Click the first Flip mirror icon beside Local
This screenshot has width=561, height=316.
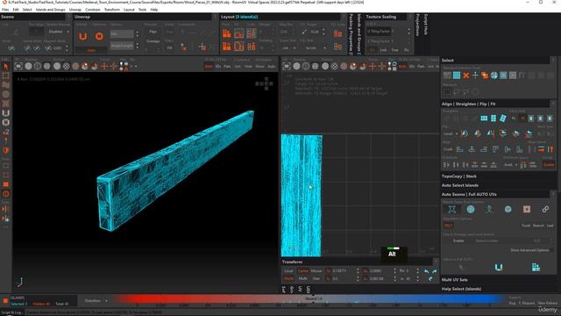click(465, 133)
